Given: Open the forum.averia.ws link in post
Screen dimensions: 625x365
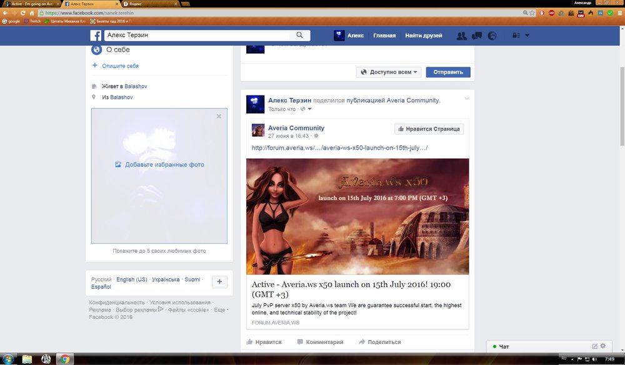Looking at the screenshot, I should pyautogui.click(x=339, y=148).
